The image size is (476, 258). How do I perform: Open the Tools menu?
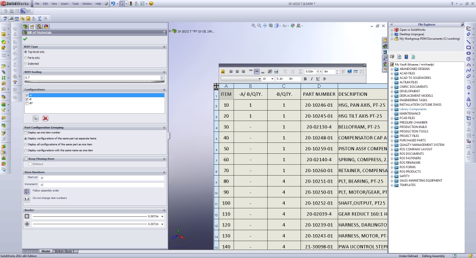75,3
